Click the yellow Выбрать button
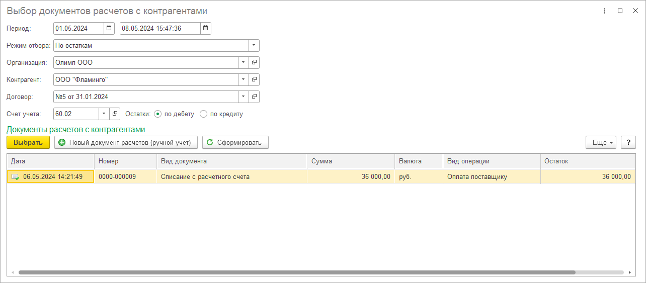The image size is (646, 283). 28,143
